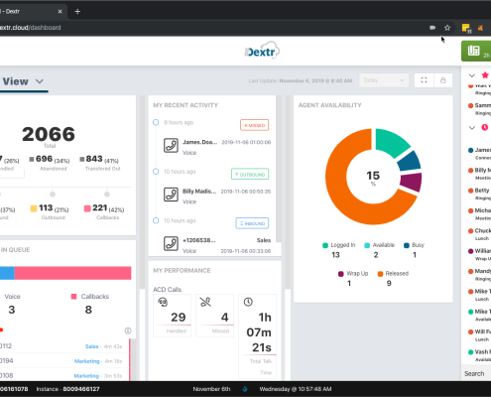
Task: Toggle the Released legend item
Action: (x=393, y=274)
